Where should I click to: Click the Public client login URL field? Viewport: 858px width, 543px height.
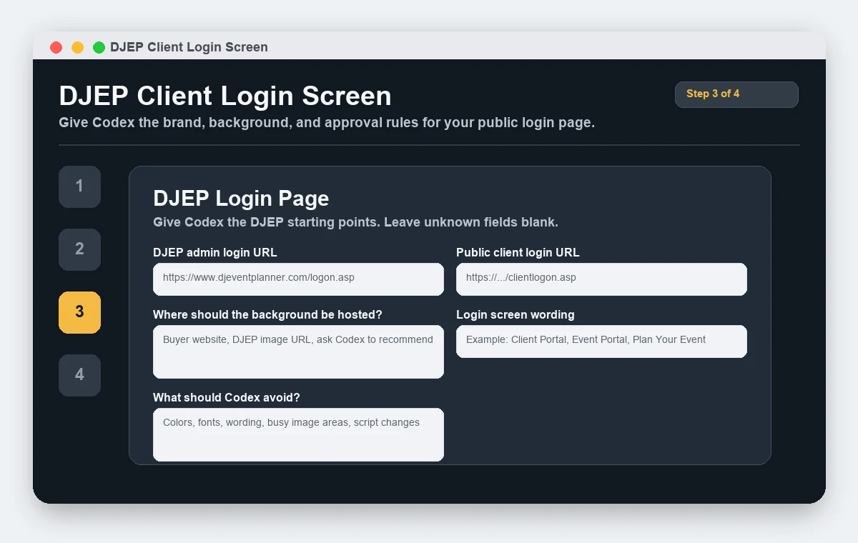[x=601, y=279]
